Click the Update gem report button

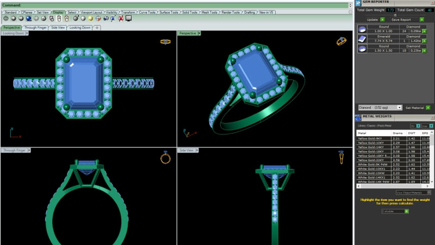(x=375, y=20)
